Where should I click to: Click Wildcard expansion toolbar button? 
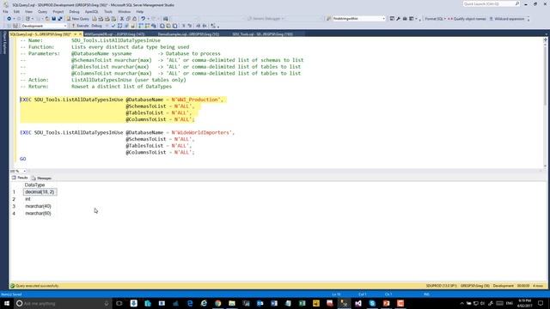[x=507, y=19]
